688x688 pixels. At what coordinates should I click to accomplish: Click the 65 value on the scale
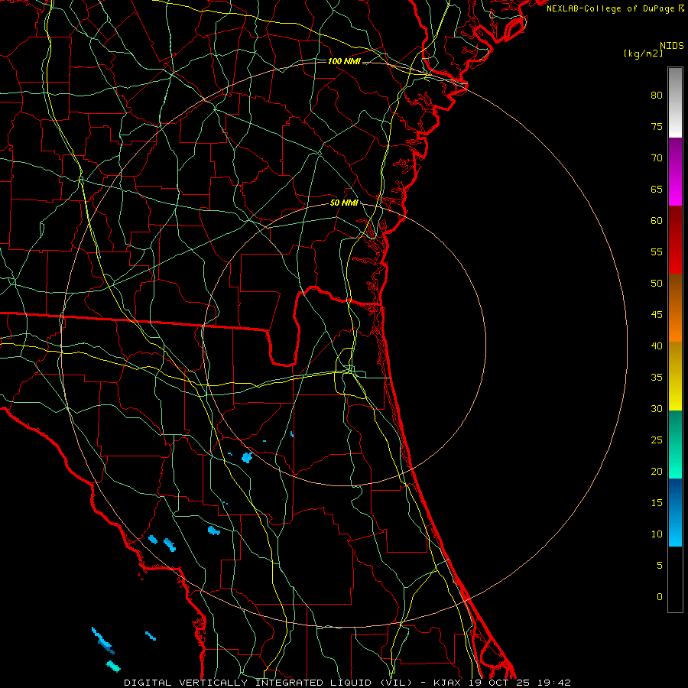coord(657,190)
